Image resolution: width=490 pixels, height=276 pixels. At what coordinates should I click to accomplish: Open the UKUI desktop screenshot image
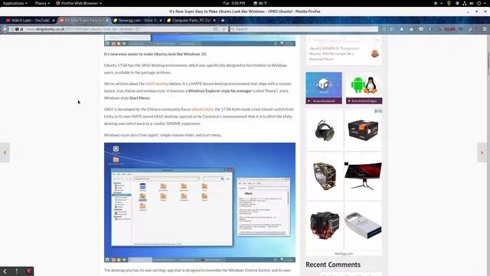[x=200, y=202]
